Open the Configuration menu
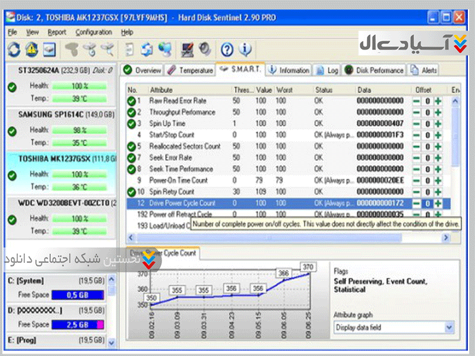The height and width of the screenshot is (356, 475). pyautogui.click(x=93, y=32)
